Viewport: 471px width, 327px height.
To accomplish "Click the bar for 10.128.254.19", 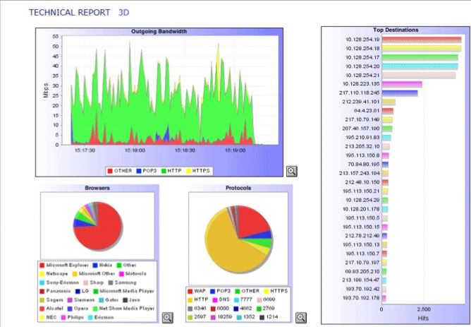I will pyautogui.click(x=422, y=40).
